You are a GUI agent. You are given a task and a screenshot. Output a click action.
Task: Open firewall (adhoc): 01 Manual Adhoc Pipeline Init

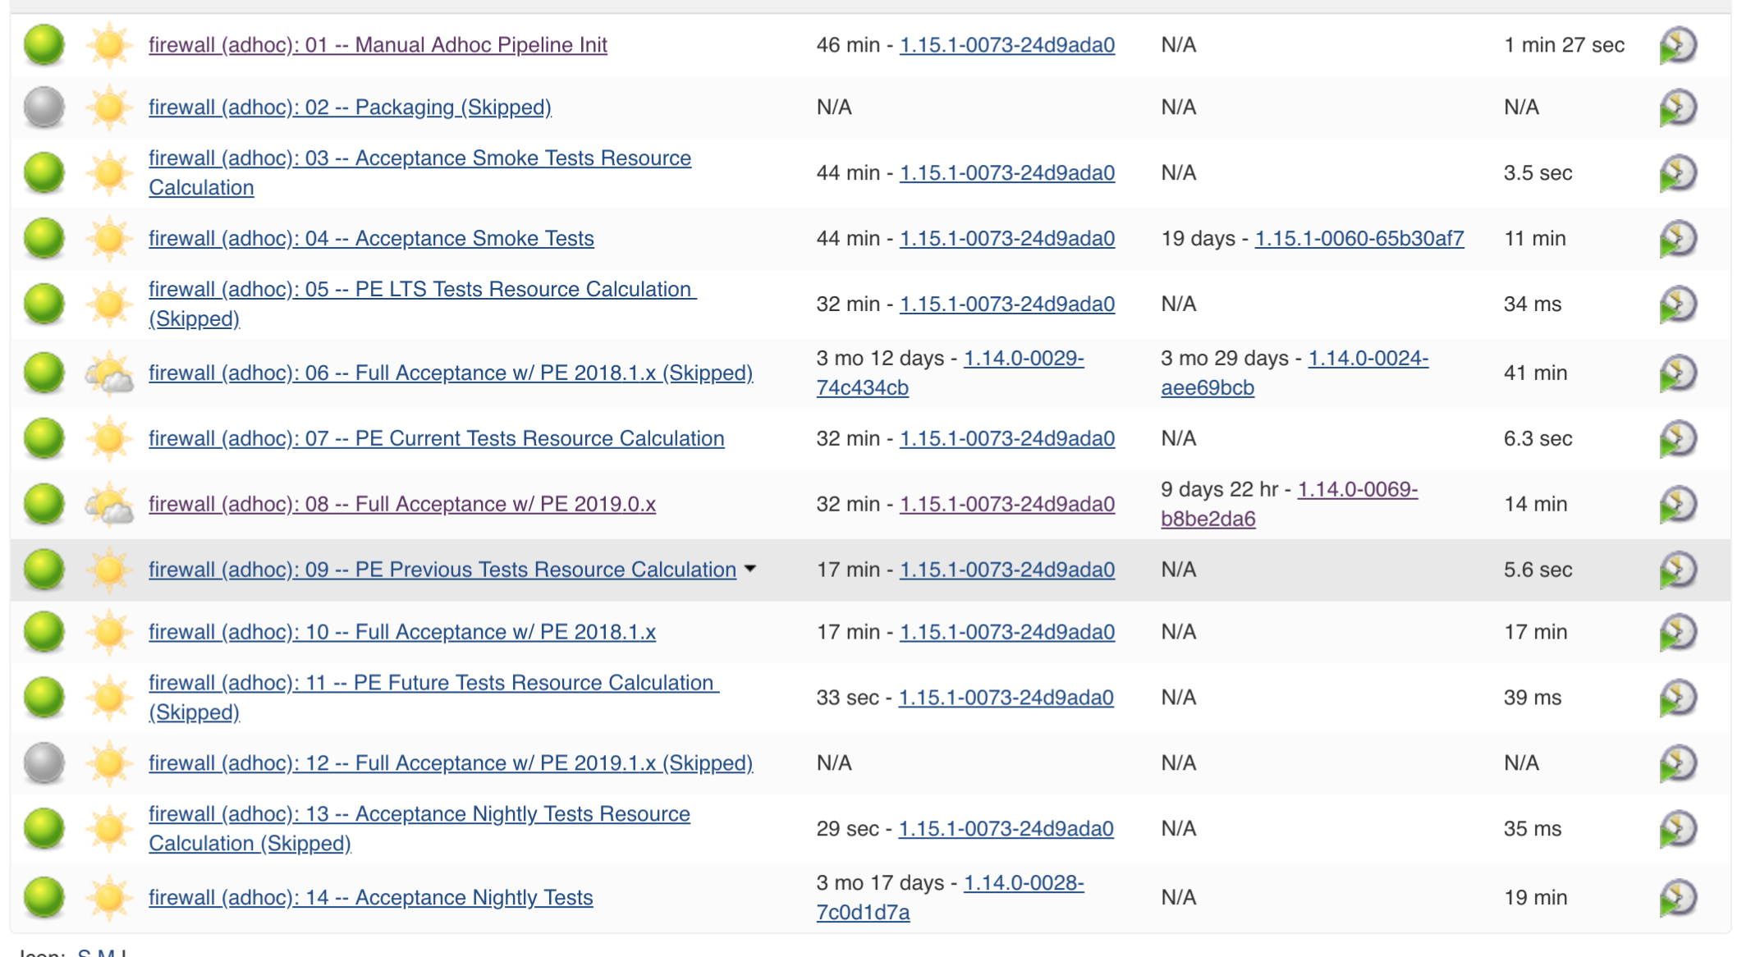378,45
